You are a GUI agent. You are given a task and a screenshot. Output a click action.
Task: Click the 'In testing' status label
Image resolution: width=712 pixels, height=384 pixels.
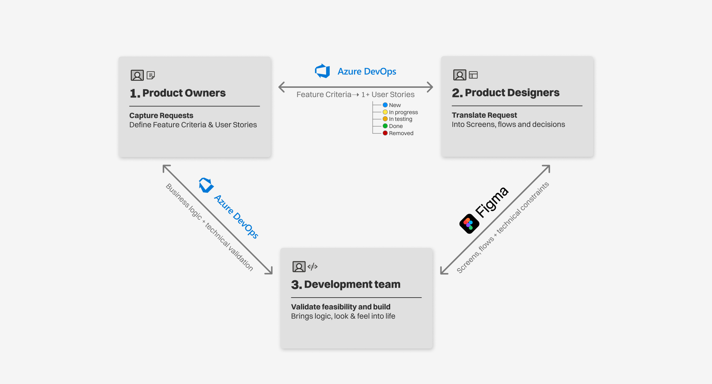pyautogui.click(x=400, y=119)
